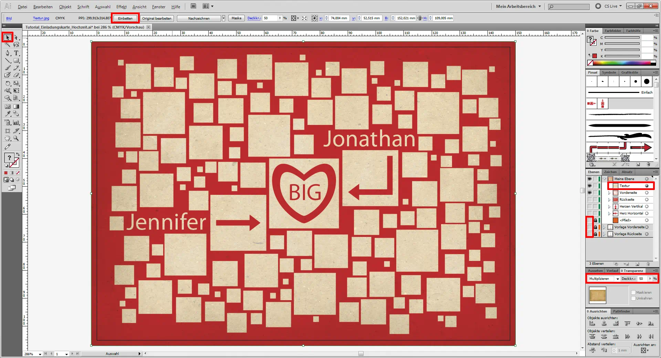Activate the Zoom magnifier tool

coord(16,138)
